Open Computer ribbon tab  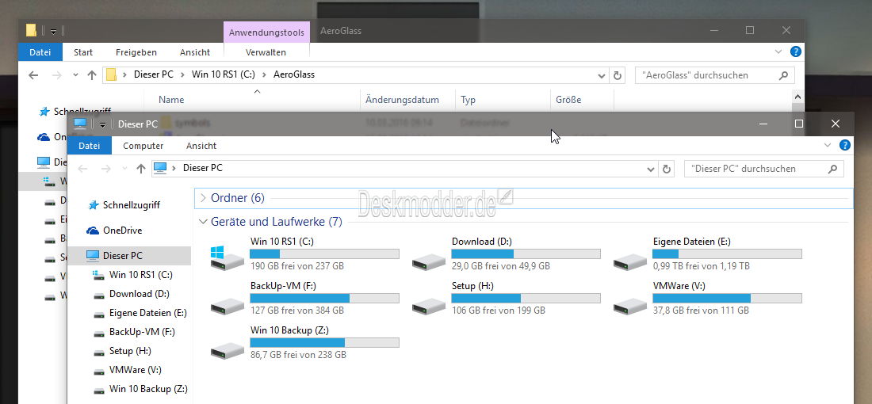click(x=143, y=146)
